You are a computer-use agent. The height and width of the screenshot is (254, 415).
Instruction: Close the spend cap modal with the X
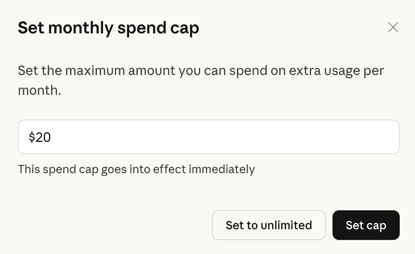click(393, 27)
